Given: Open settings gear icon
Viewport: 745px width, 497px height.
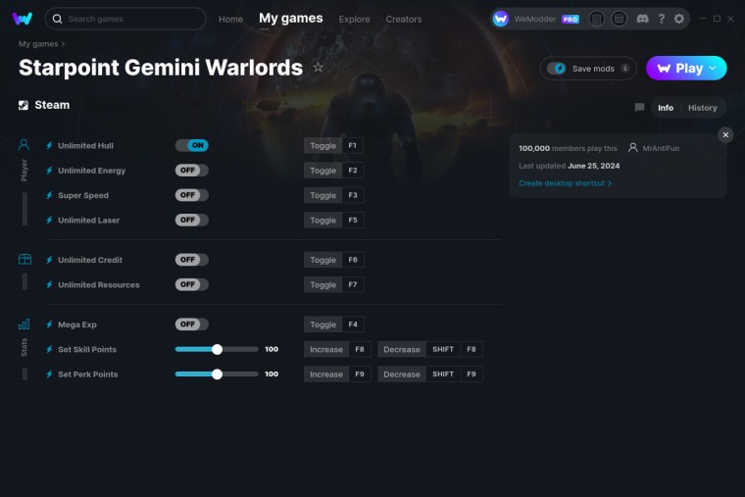Looking at the screenshot, I should click(x=679, y=19).
